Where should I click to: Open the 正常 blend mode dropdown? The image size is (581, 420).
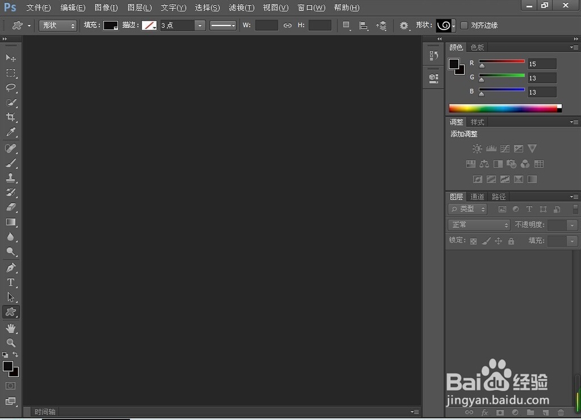click(479, 225)
